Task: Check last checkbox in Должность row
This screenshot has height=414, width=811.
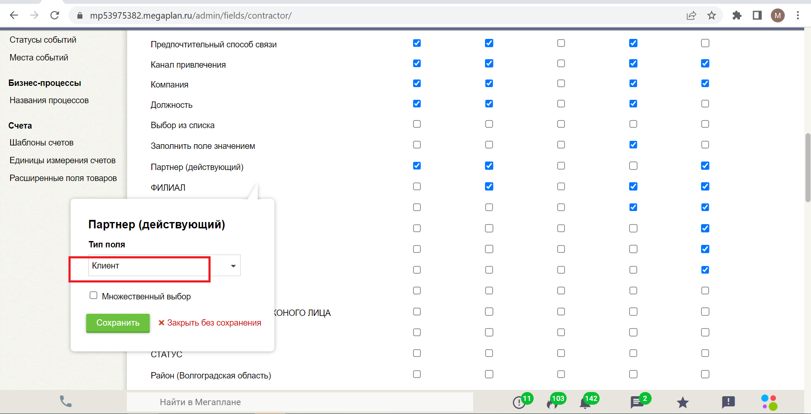Action: (705, 104)
